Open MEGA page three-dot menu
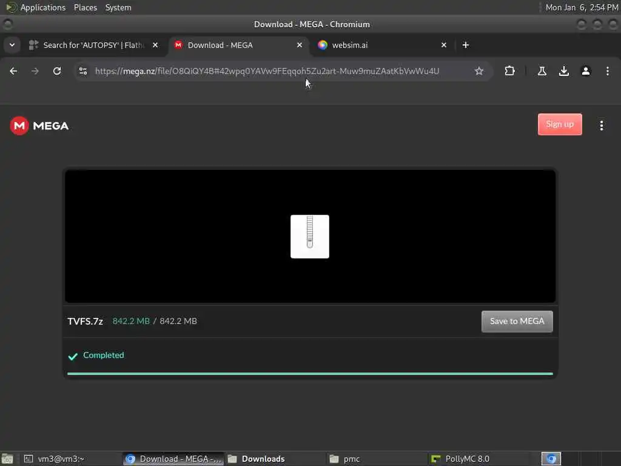Image resolution: width=621 pixels, height=466 pixels. (602, 125)
